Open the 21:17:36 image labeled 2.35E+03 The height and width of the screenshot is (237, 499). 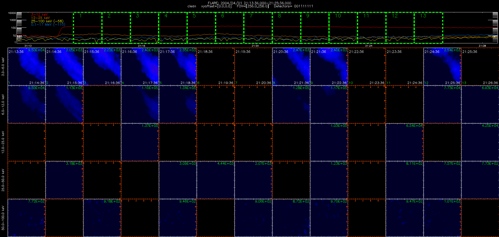[178, 67]
